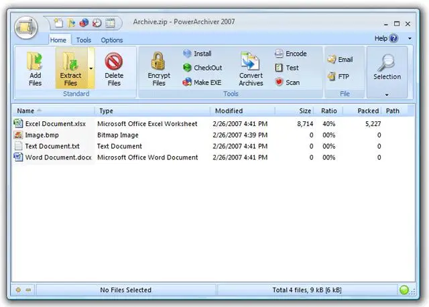
Task: Select the Excel Document.xlsx file
Action: click(55, 124)
